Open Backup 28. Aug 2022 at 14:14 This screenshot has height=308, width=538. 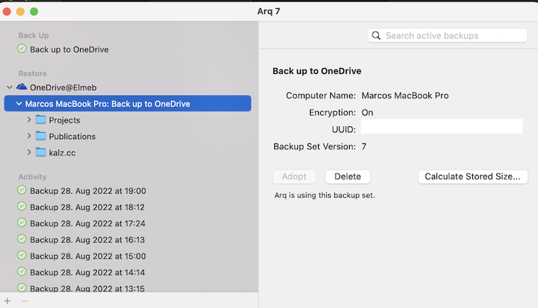pos(87,272)
